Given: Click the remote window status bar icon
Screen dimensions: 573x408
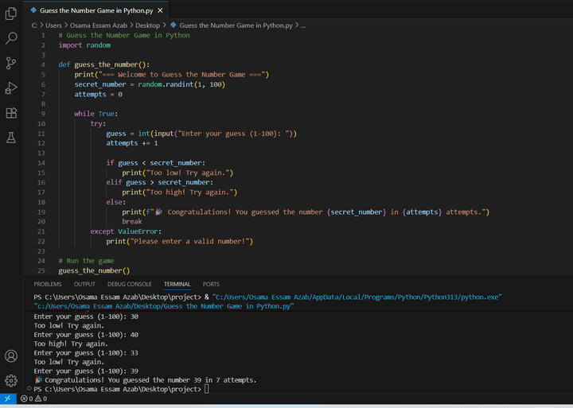Looking at the screenshot, I should coord(8,399).
